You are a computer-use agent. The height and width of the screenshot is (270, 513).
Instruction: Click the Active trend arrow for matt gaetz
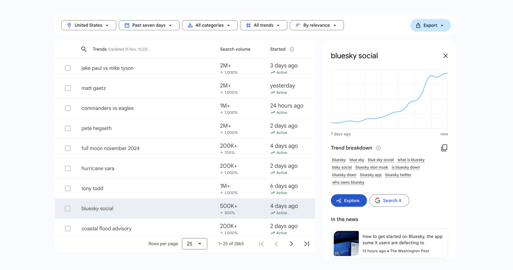coord(273,93)
